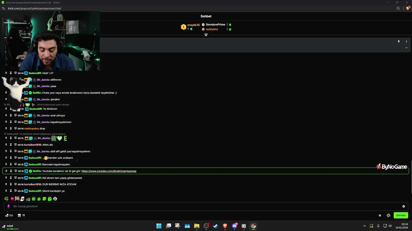Screen dimensions: 412x231
Task: Open Steam from the taskbar
Action: (216, 226)
